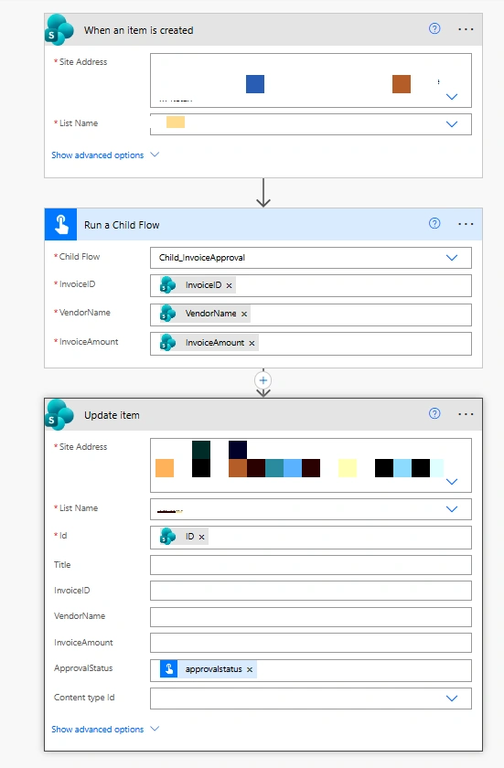Click InvoiceAmount field in Run a Child Flow

coord(310,344)
